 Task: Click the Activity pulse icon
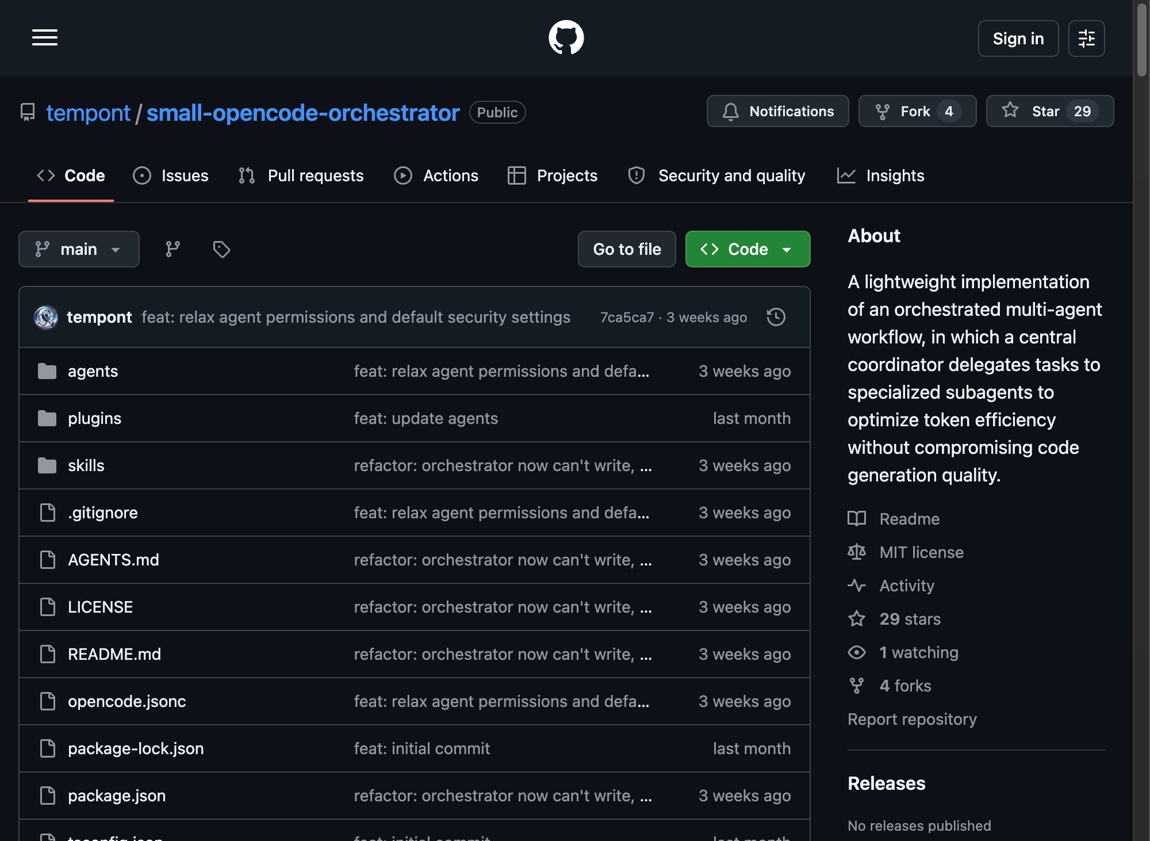[857, 586]
